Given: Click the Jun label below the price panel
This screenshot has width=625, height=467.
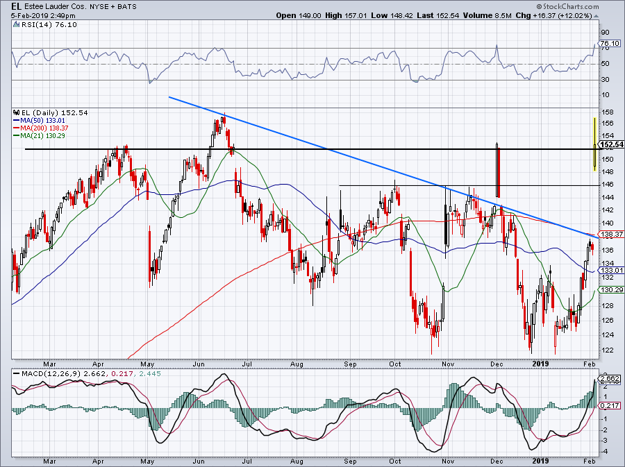Looking at the screenshot, I should coord(199,364).
